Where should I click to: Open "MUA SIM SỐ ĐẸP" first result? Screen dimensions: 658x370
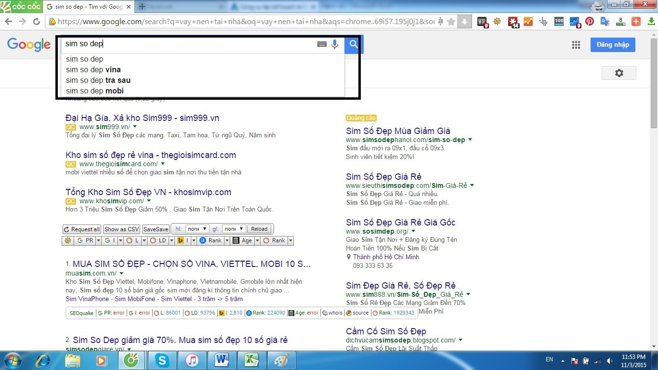point(192,264)
